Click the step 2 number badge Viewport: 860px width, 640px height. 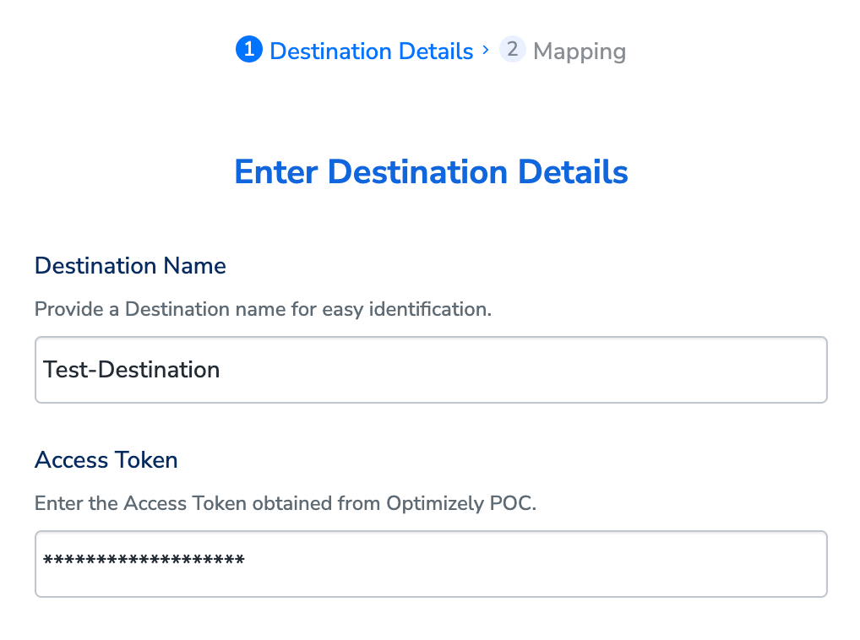[512, 50]
